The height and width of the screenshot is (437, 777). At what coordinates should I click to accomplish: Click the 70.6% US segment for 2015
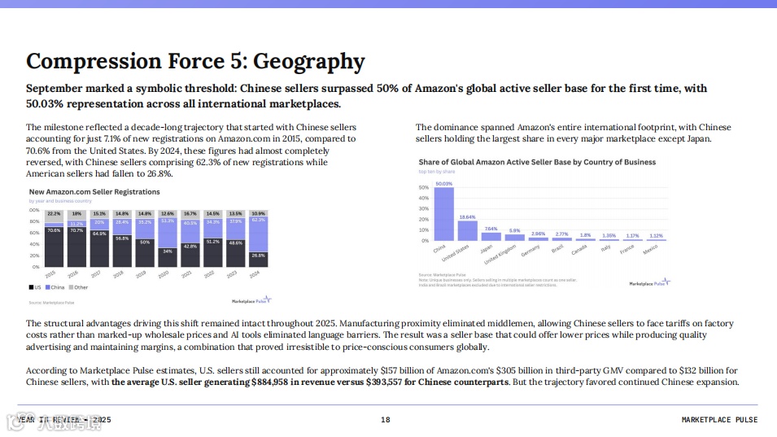pos(54,247)
